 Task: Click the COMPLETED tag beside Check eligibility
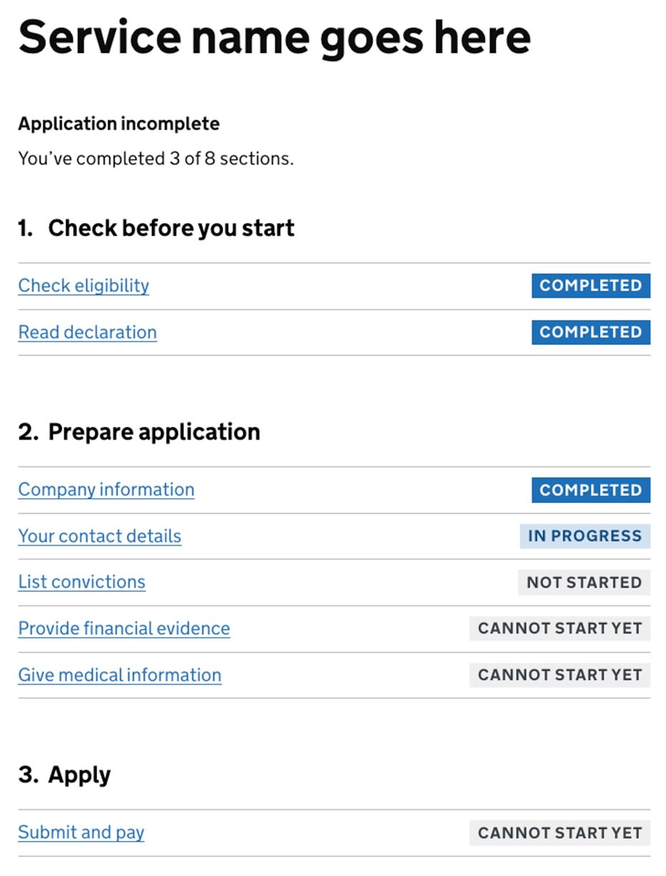[590, 286]
